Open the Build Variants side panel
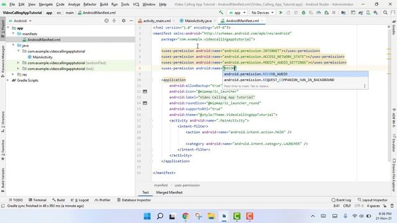397x223 pixels. (x=2, y=180)
